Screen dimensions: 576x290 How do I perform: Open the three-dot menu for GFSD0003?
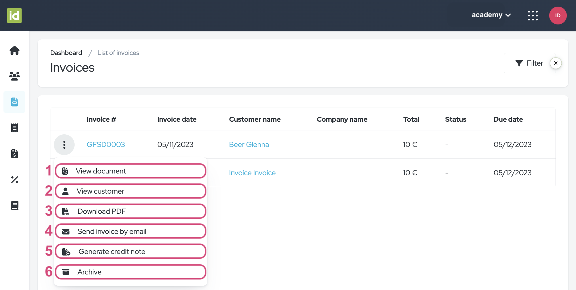click(x=64, y=145)
